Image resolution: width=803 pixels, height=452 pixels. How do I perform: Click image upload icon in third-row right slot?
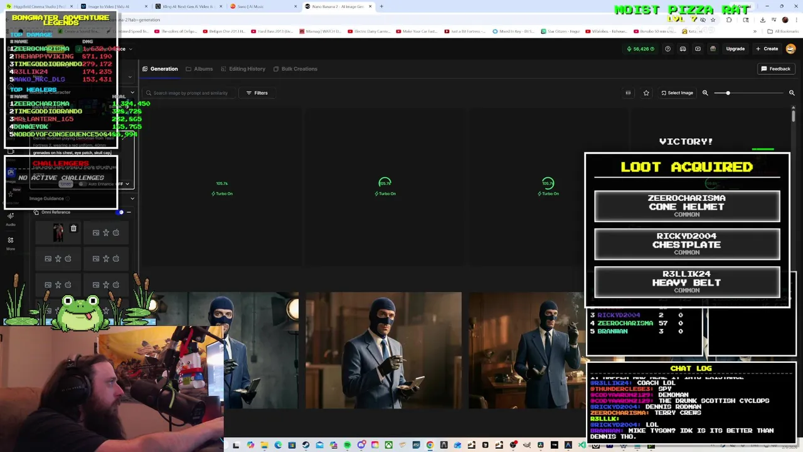click(96, 285)
